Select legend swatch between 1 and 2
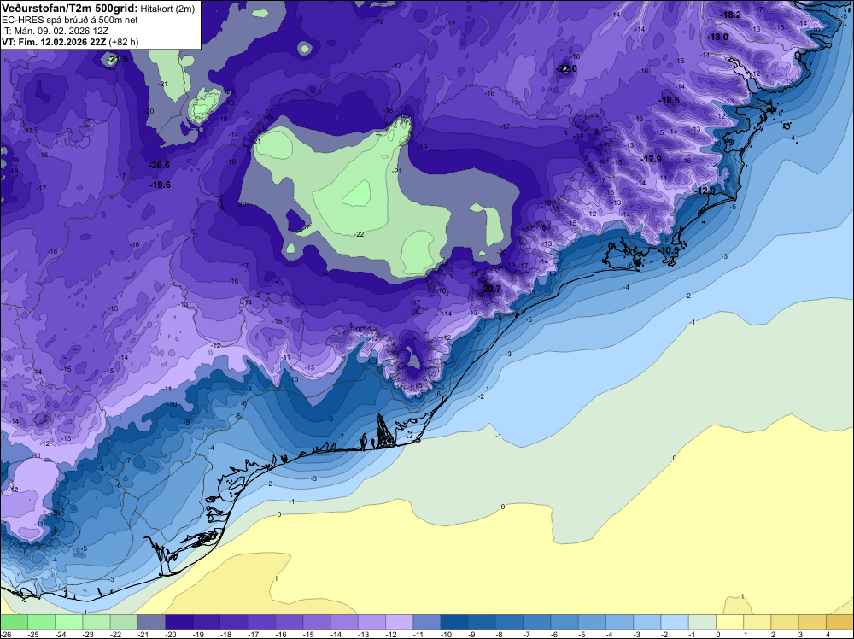The width and height of the screenshot is (854, 639). pos(757,622)
